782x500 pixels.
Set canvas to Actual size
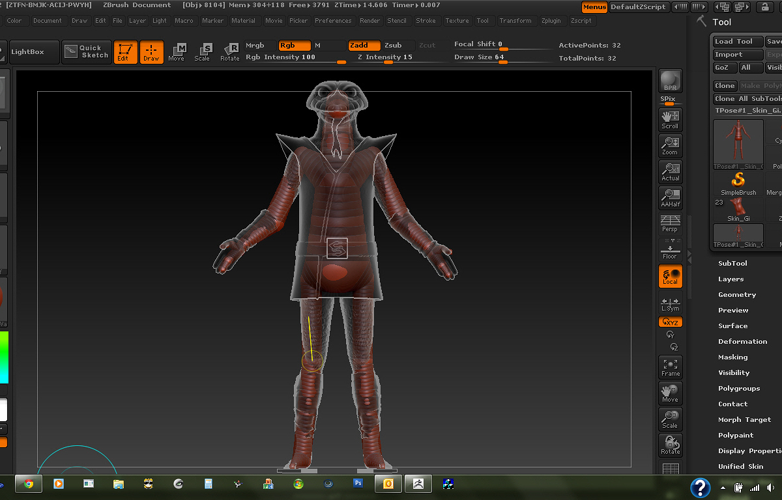coord(670,172)
